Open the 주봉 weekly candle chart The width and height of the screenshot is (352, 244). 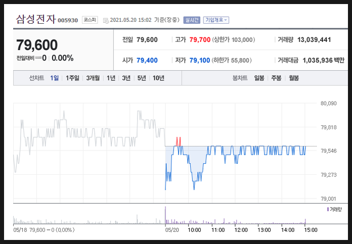pos(276,78)
